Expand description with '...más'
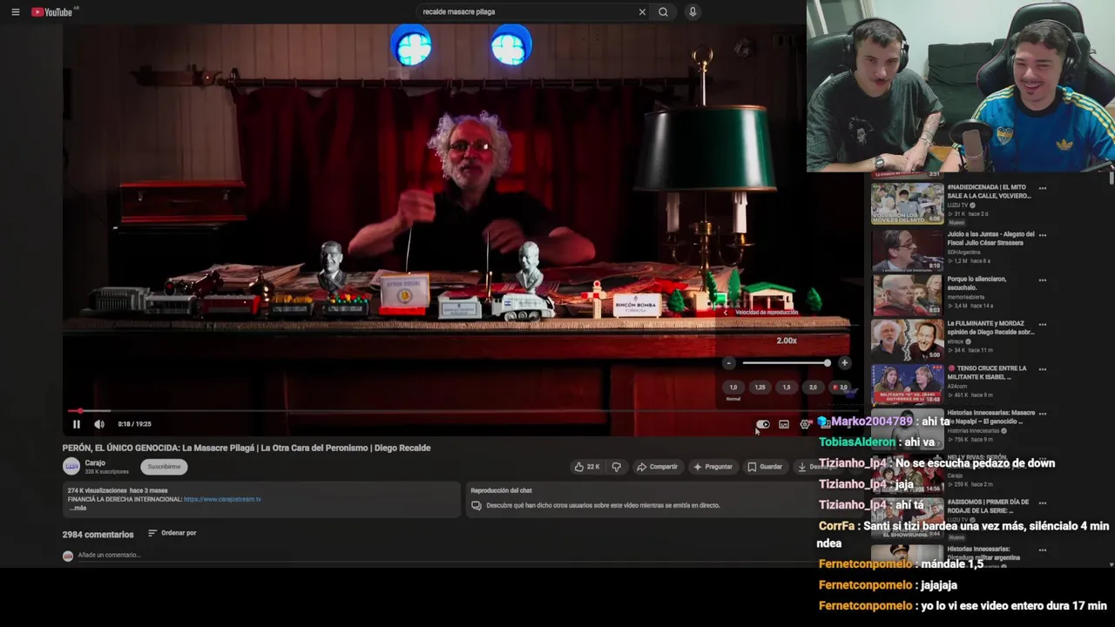The height and width of the screenshot is (627, 1115). 78,508
